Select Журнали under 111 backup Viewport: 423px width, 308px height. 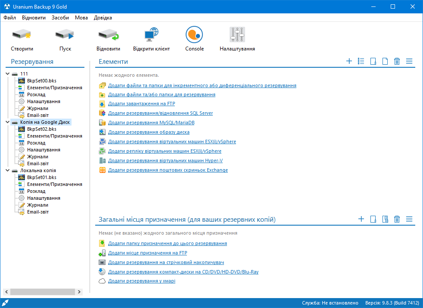pos(37,108)
